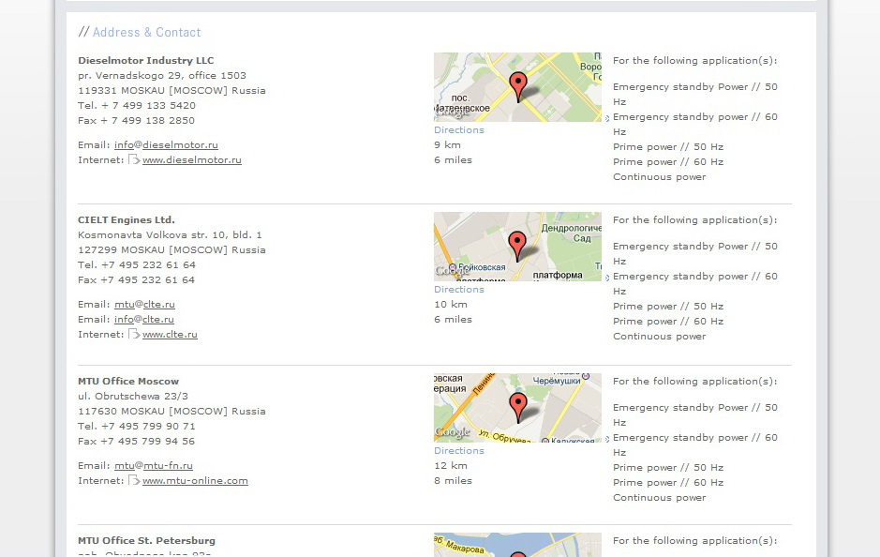This screenshot has height=557, width=880.
Task: Click the external link icon beside www.clte.ru
Action: coord(134,334)
